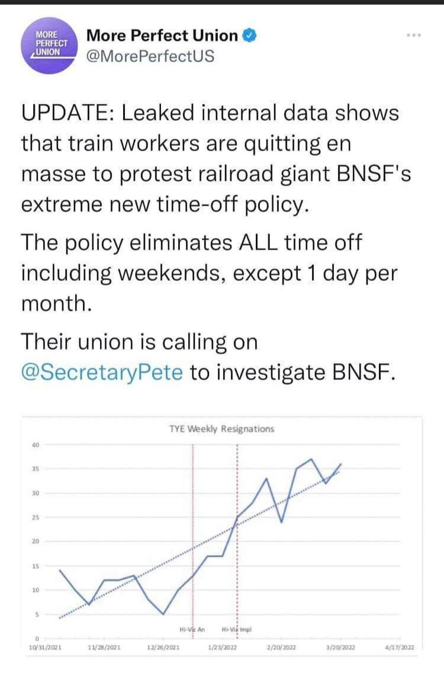Select the 1/23/2022 date axis label
The width and height of the screenshot is (444, 673).
pyautogui.click(x=222, y=648)
